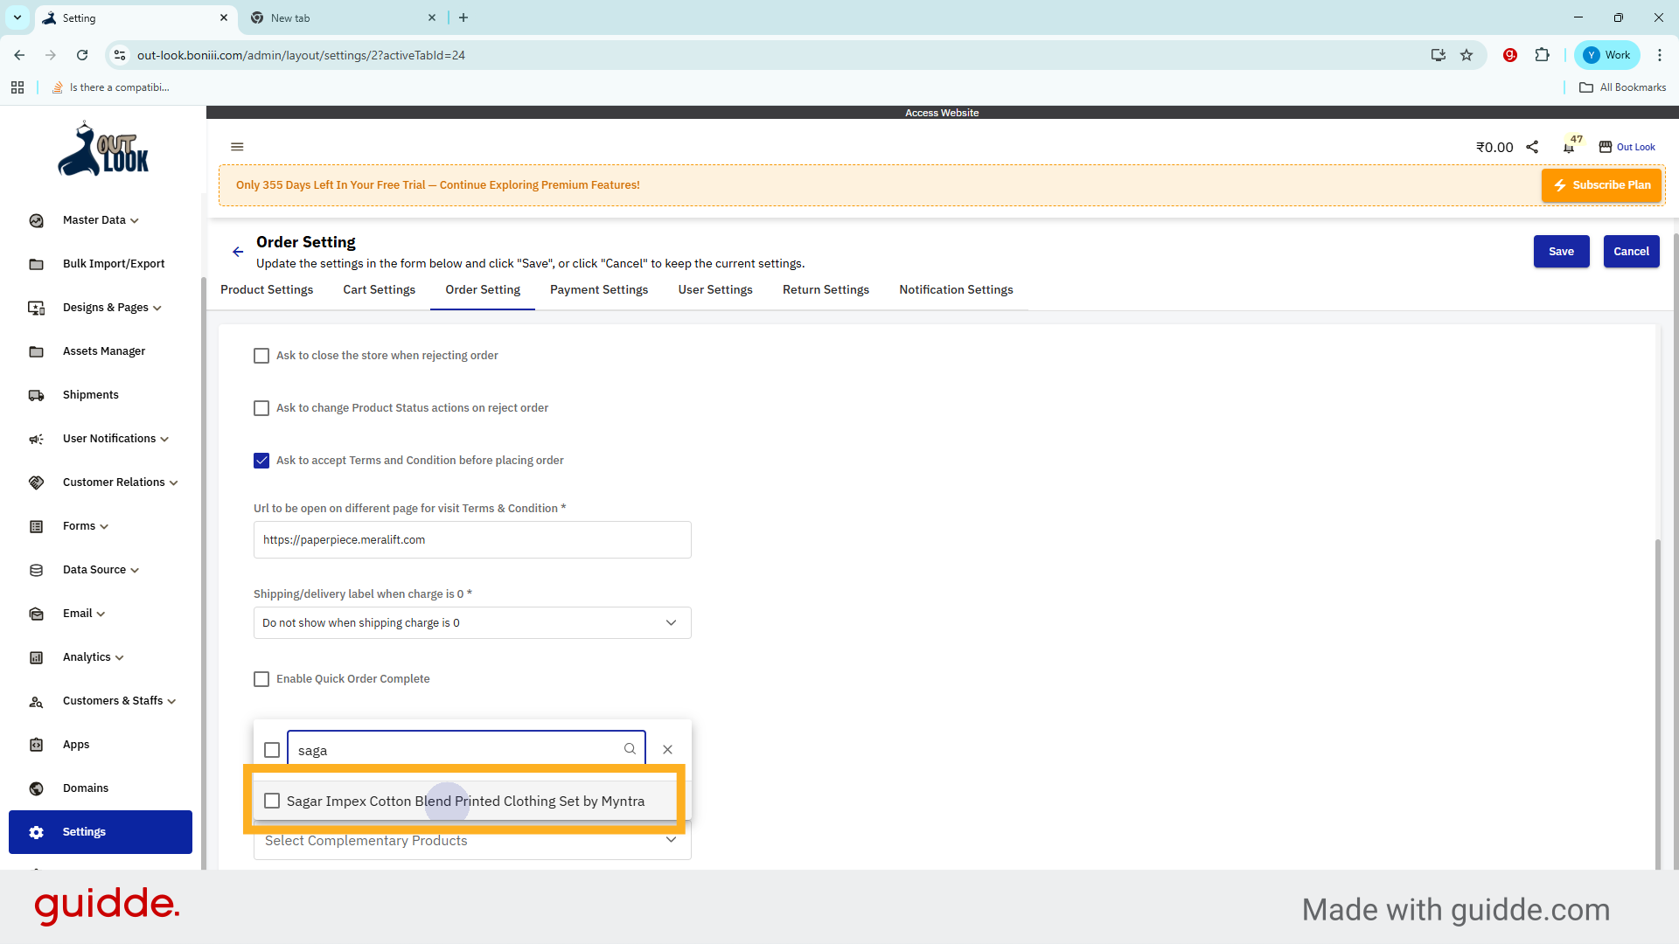Click the Customers & Staffs icon
The width and height of the screenshot is (1679, 944).
click(x=36, y=701)
